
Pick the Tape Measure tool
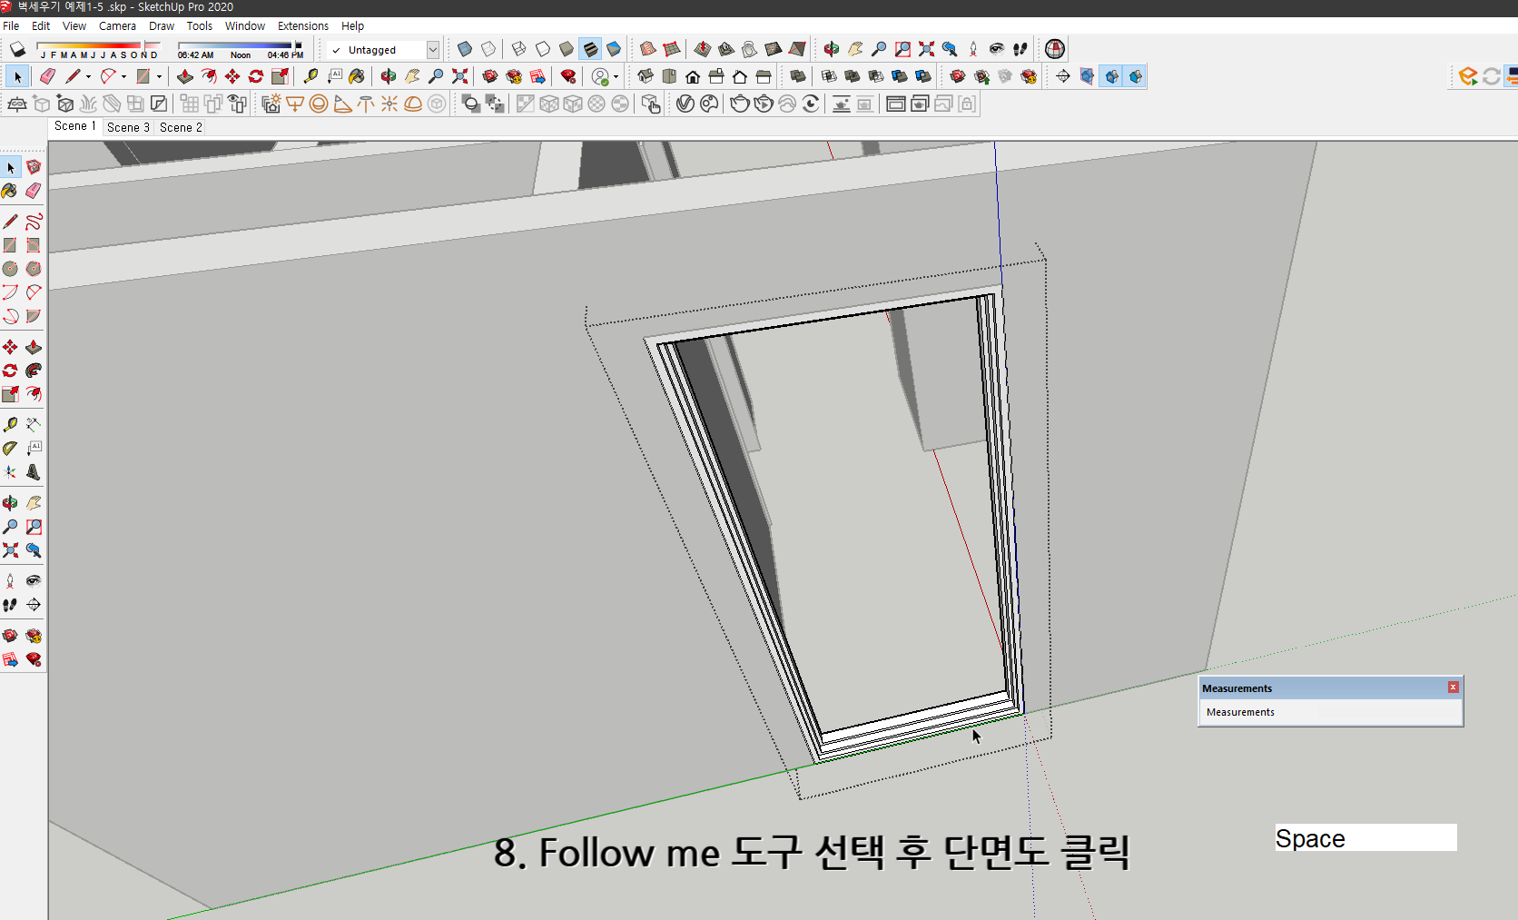[x=310, y=76]
